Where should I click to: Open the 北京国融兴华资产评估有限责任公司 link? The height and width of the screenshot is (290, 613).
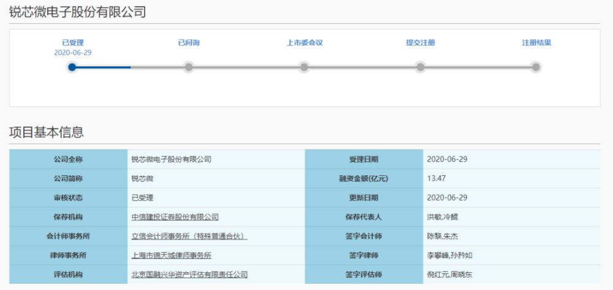pos(189,275)
